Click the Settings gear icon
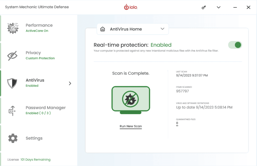 pyautogui.click(x=13, y=138)
